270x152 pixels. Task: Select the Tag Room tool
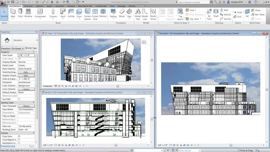tap(180, 14)
